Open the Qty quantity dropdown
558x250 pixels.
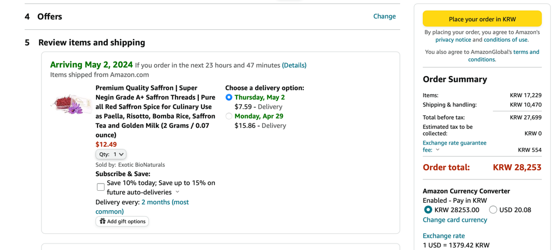pyautogui.click(x=111, y=154)
